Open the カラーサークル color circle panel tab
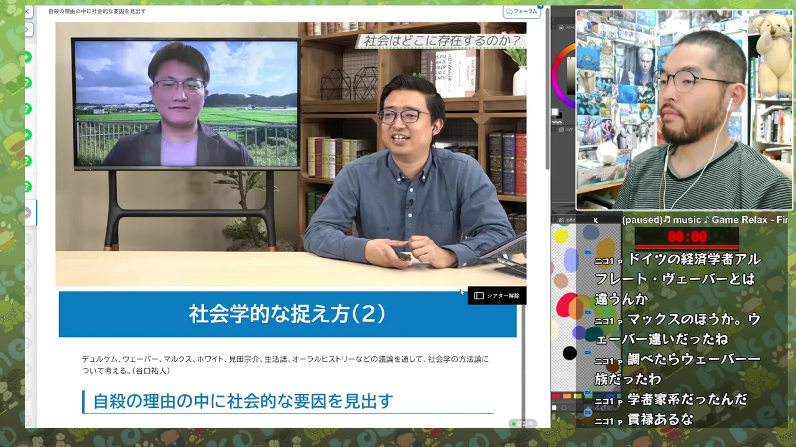Viewport: 796px width, 447px height. click(567, 28)
